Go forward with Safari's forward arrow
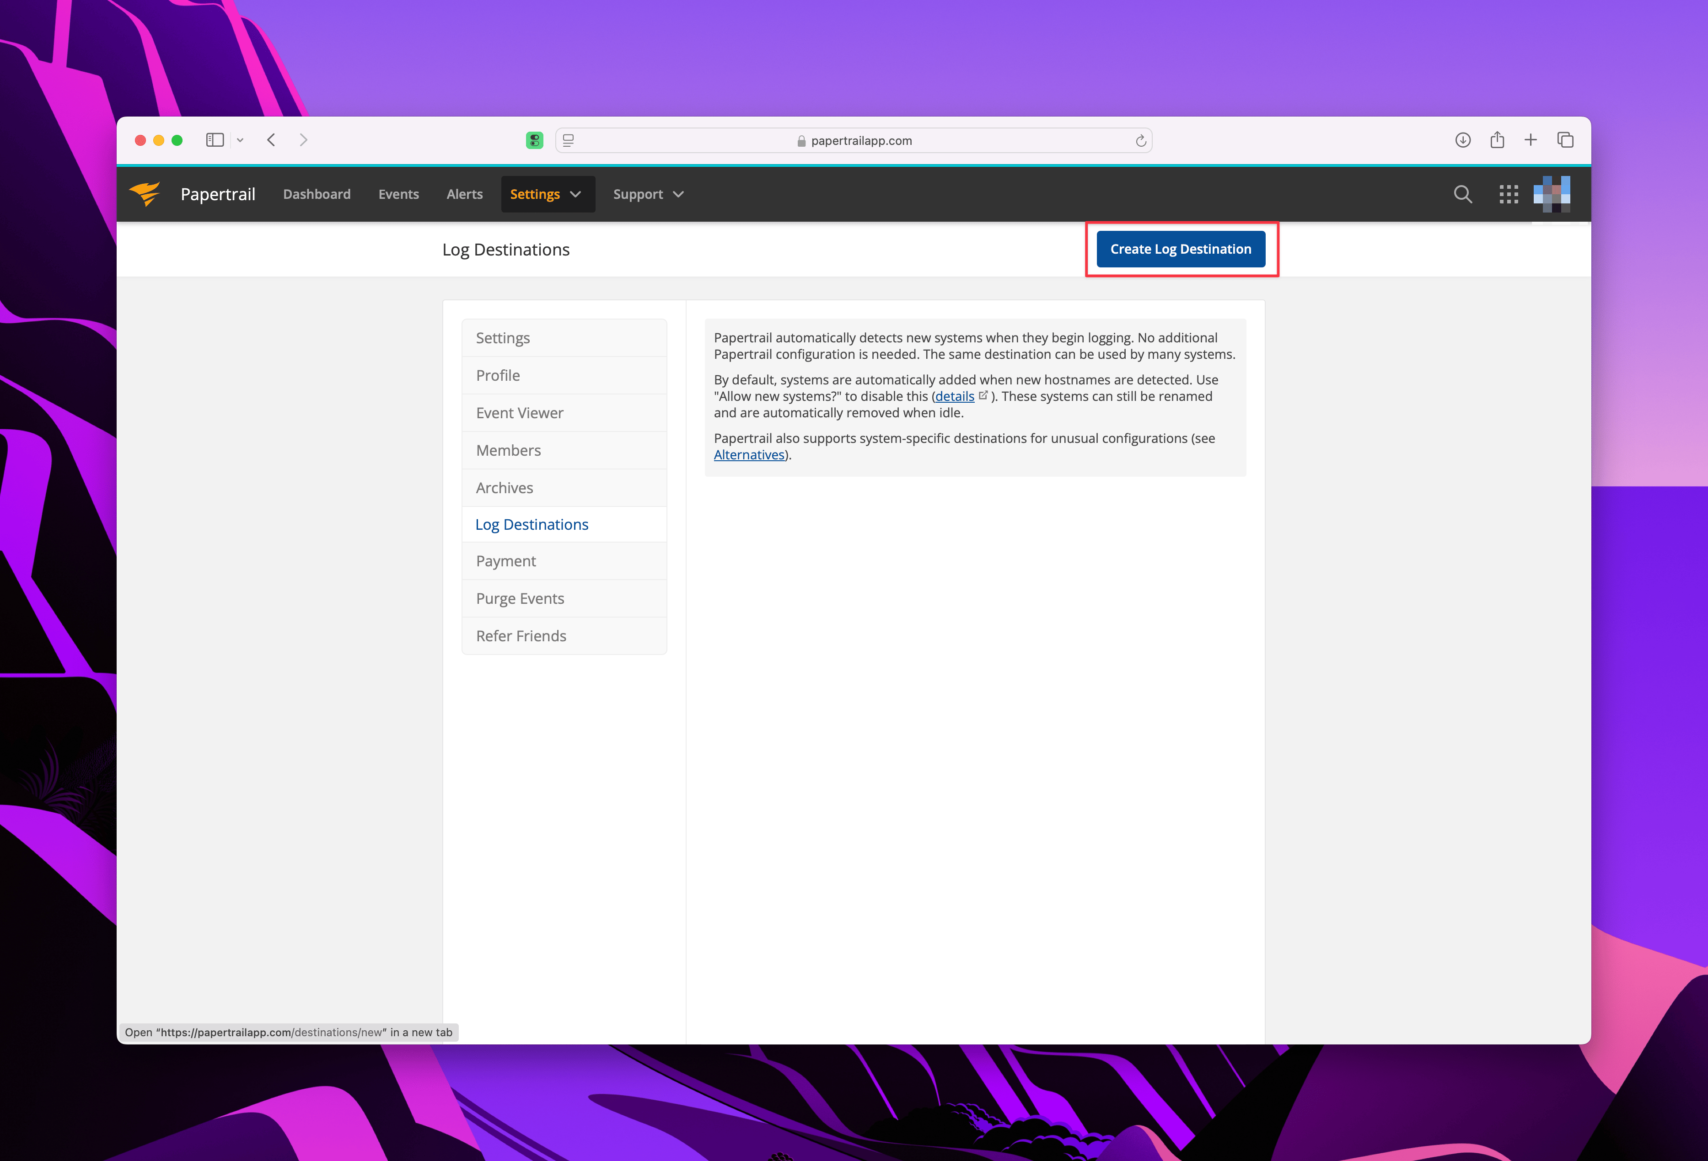The image size is (1708, 1161). coord(304,140)
